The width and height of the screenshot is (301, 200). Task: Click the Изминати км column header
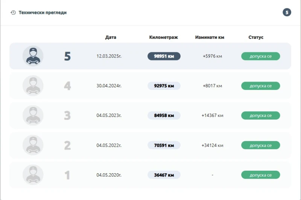tap(210, 37)
